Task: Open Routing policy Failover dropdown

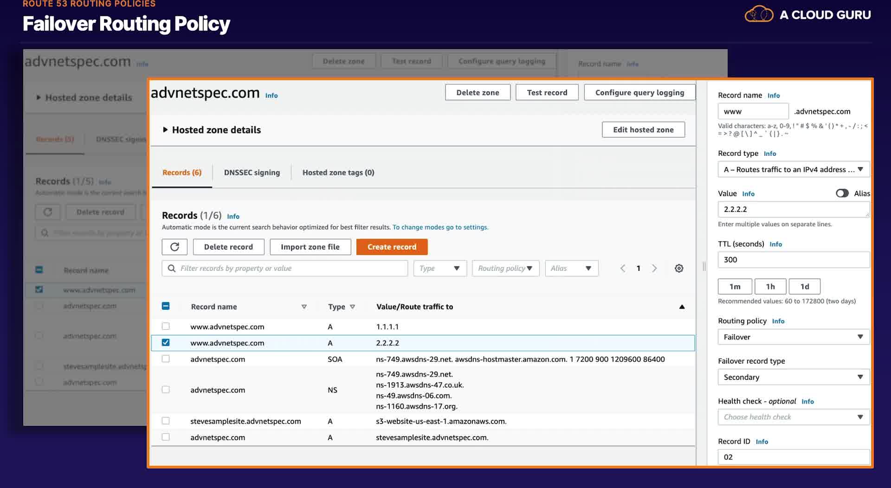Action: click(794, 337)
